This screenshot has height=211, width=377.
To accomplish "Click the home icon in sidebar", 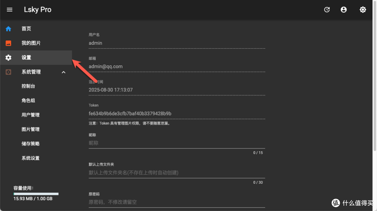I will 8,29.
